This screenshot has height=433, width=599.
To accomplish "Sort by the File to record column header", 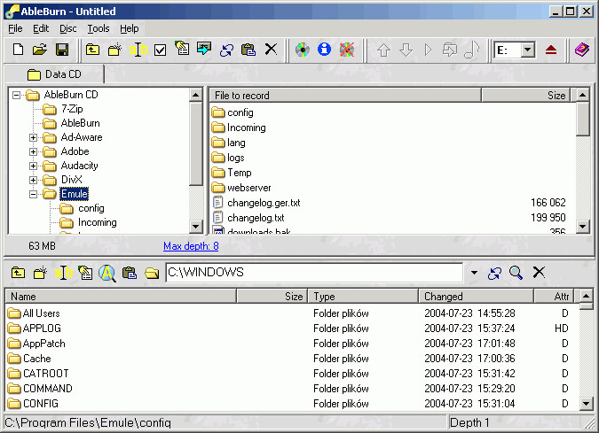I will click(345, 96).
